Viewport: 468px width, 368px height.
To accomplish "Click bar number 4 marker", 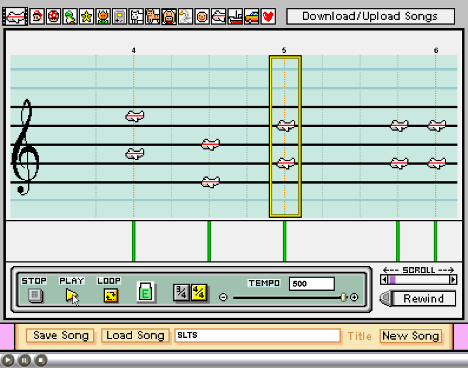I will [x=134, y=50].
